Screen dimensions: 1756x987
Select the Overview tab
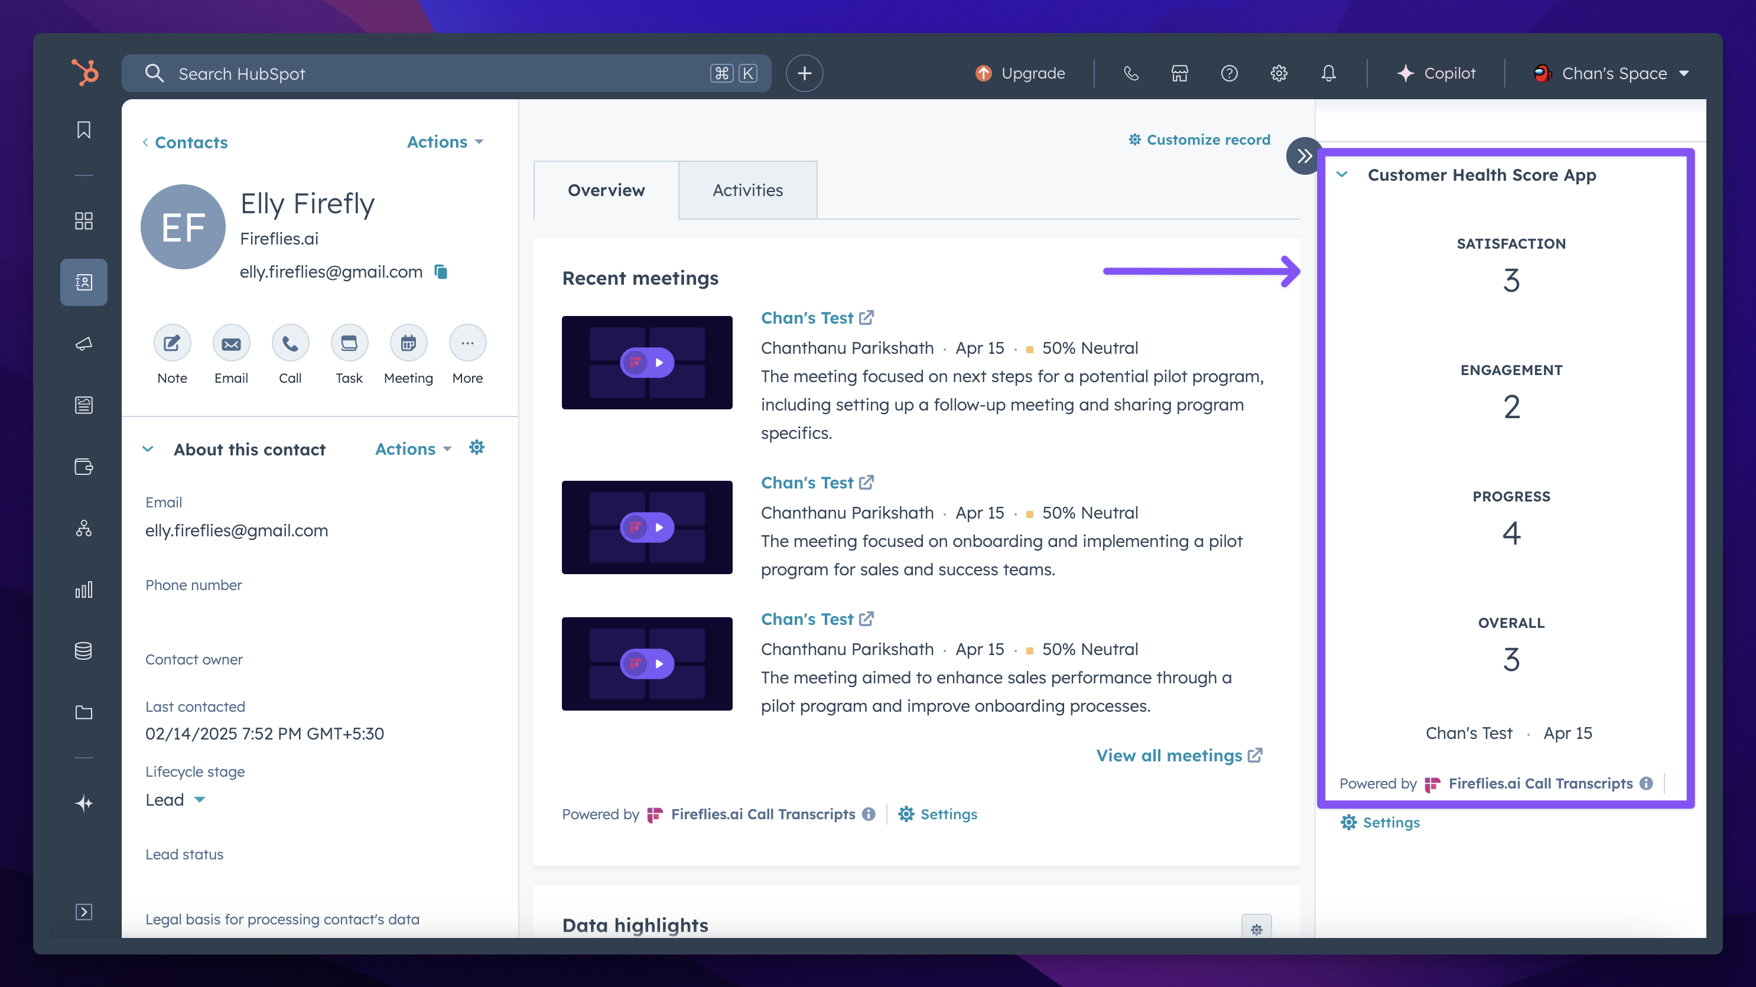pos(606,190)
